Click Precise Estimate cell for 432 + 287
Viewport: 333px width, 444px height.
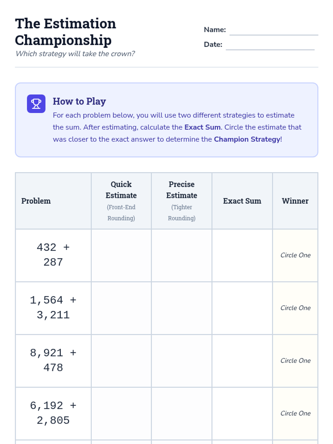coord(182,255)
